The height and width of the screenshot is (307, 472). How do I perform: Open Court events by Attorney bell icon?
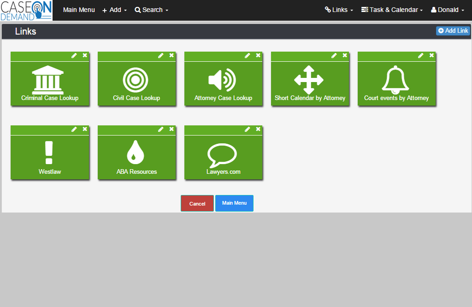395,80
